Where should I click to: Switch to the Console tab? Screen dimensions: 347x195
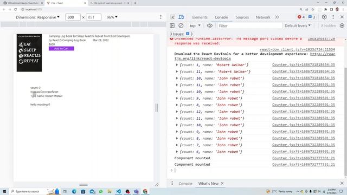coord(221,17)
